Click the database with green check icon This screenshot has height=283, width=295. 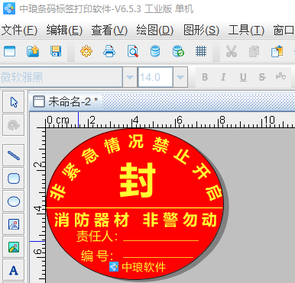click(x=178, y=51)
